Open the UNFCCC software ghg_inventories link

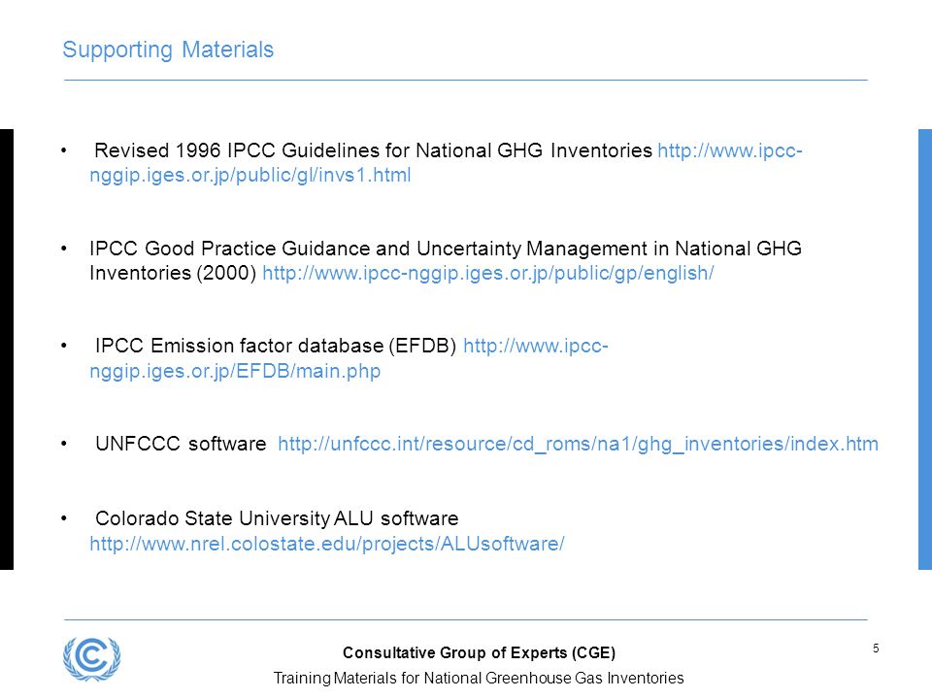[578, 444]
